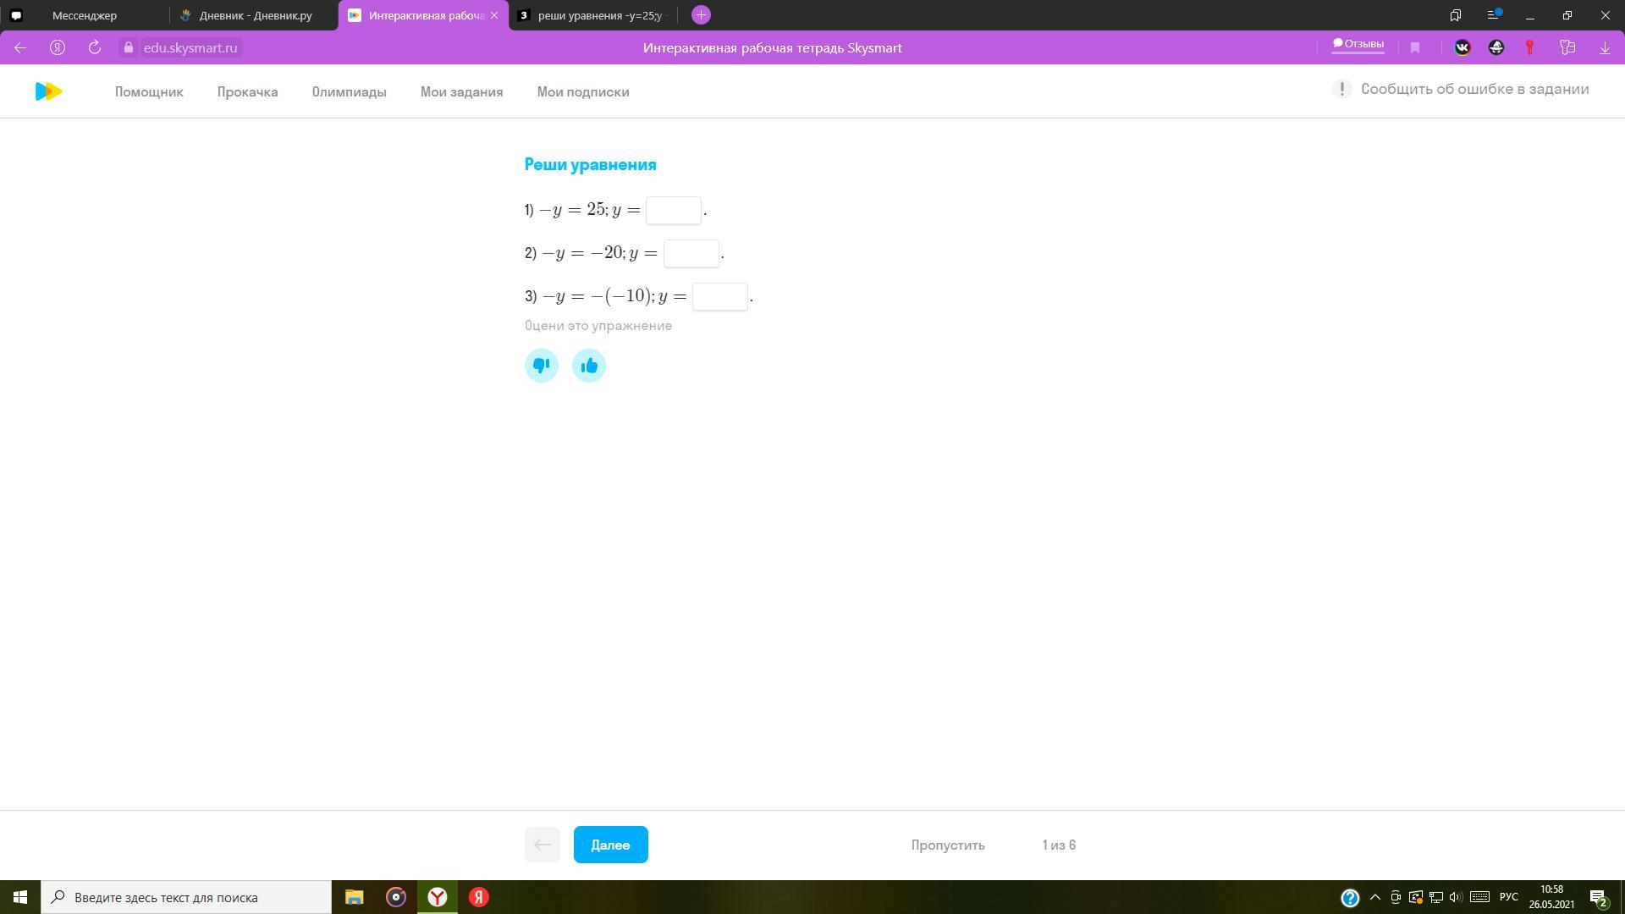Click the answer field for equation 3
Screen dimensions: 1625x914
coord(720,296)
